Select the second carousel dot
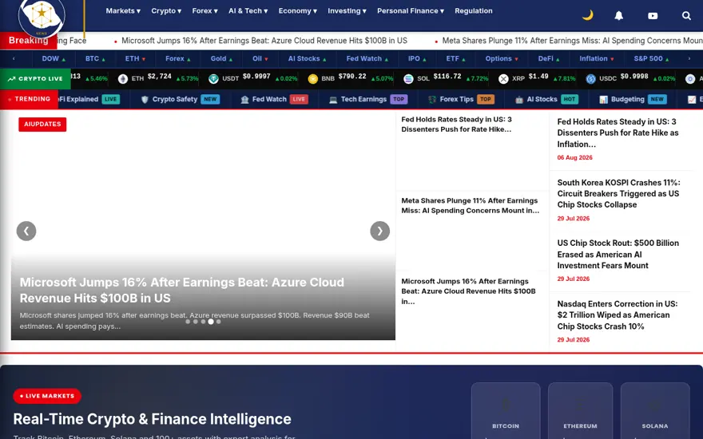The width and height of the screenshot is (703, 439). [196, 322]
